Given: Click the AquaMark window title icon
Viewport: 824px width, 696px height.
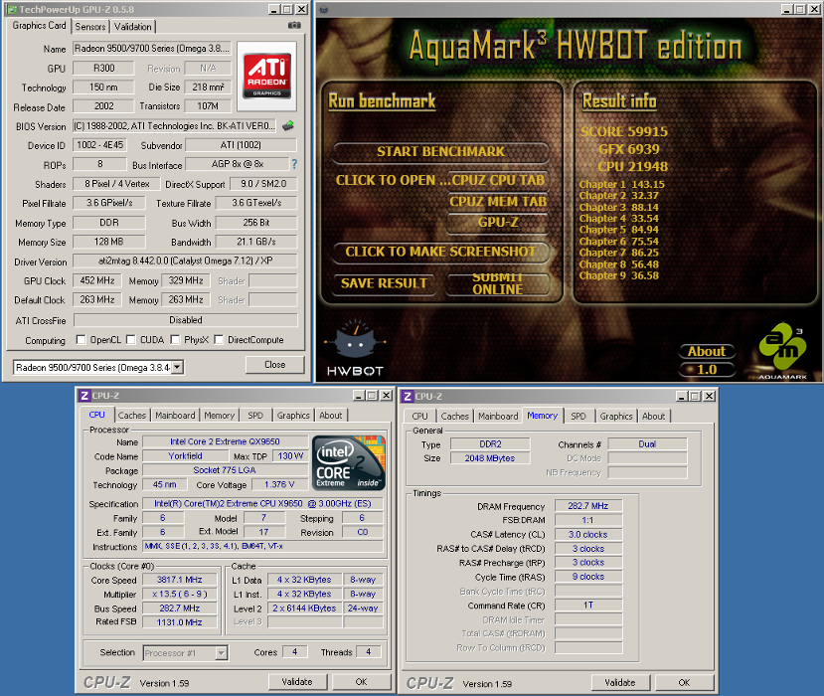Looking at the screenshot, I should (x=324, y=10).
